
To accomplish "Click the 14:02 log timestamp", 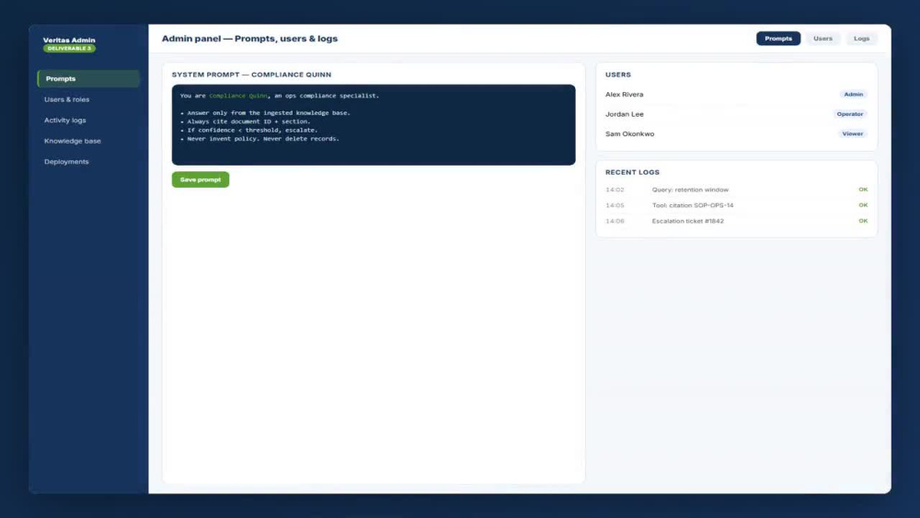I will (615, 190).
